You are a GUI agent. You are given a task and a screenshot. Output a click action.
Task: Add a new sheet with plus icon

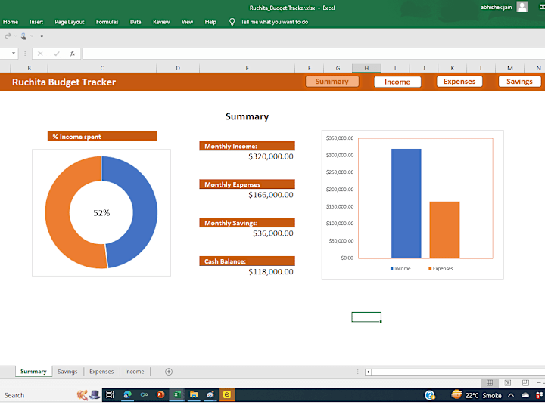click(x=169, y=372)
